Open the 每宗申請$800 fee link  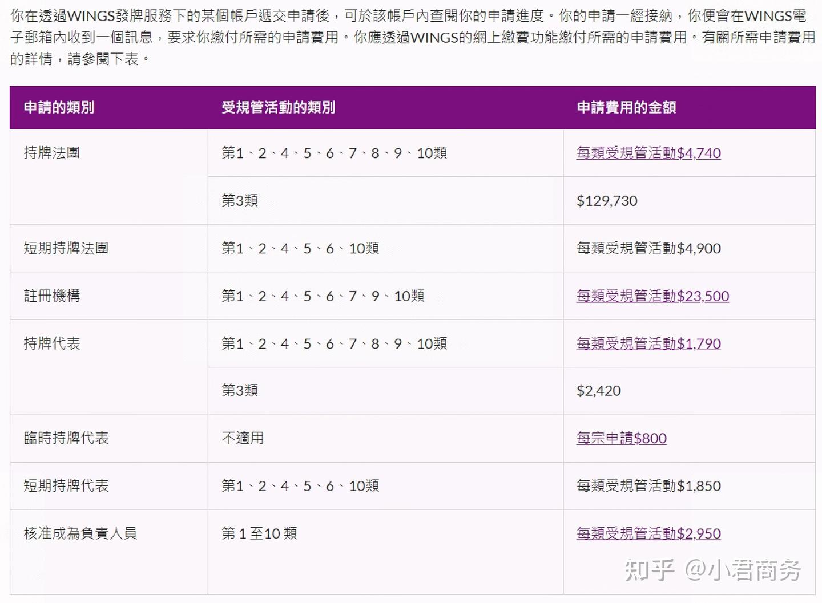point(621,438)
